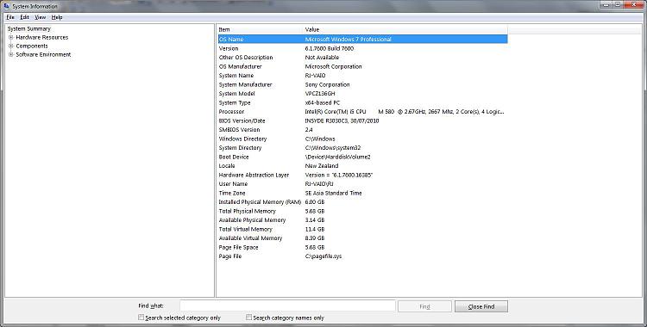
Task: Open the View menu
Action: click(x=40, y=17)
